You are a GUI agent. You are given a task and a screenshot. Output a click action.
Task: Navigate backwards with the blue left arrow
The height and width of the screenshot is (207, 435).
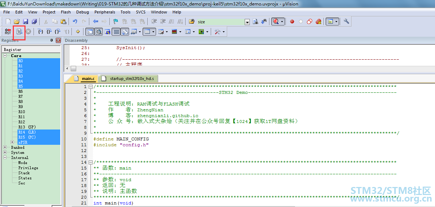[96, 21]
